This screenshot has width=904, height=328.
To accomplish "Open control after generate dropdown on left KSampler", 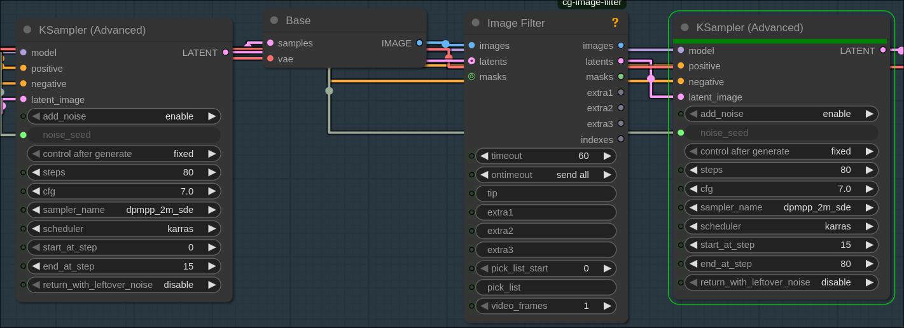I will tap(124, 154).
